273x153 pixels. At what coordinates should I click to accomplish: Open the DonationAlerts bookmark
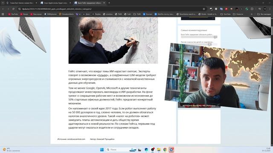pyautogui.click(x=67, y=14)
